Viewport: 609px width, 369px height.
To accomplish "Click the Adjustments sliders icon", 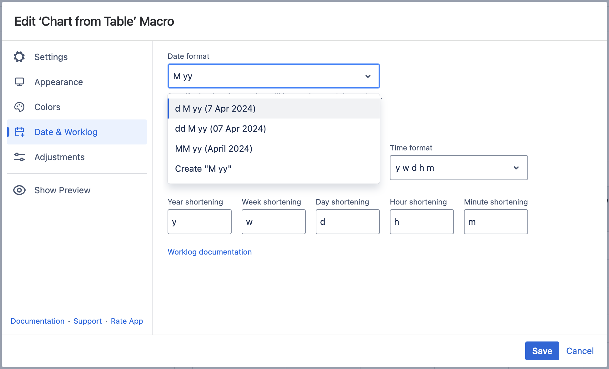I will (19, 157).
